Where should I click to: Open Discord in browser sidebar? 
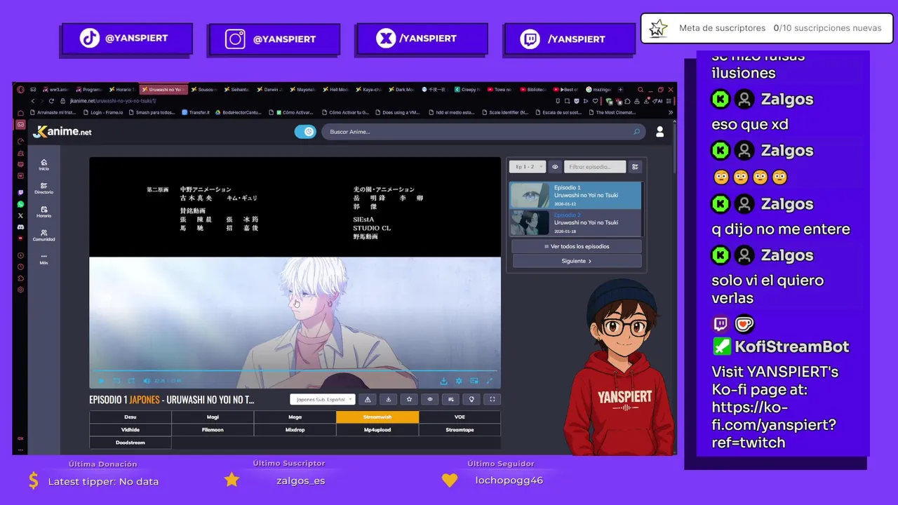20,227
